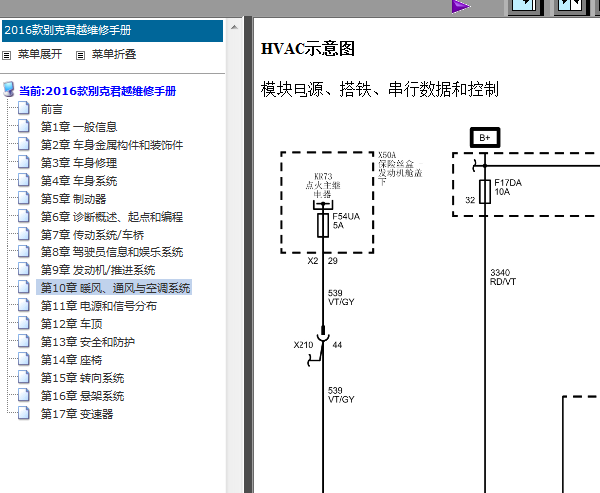Click page icon beside 第6章

coord(24,217)
